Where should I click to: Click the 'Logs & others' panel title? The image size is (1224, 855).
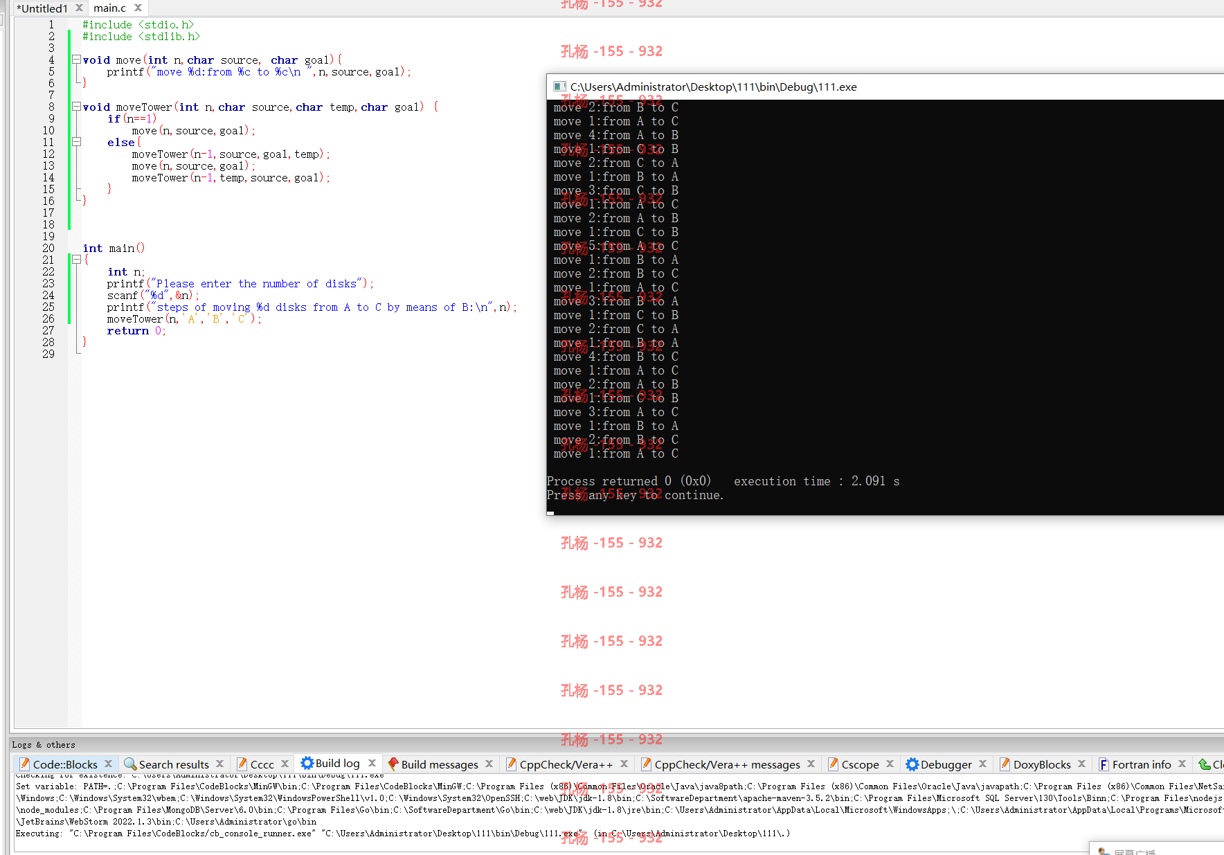tap(44, 745)
